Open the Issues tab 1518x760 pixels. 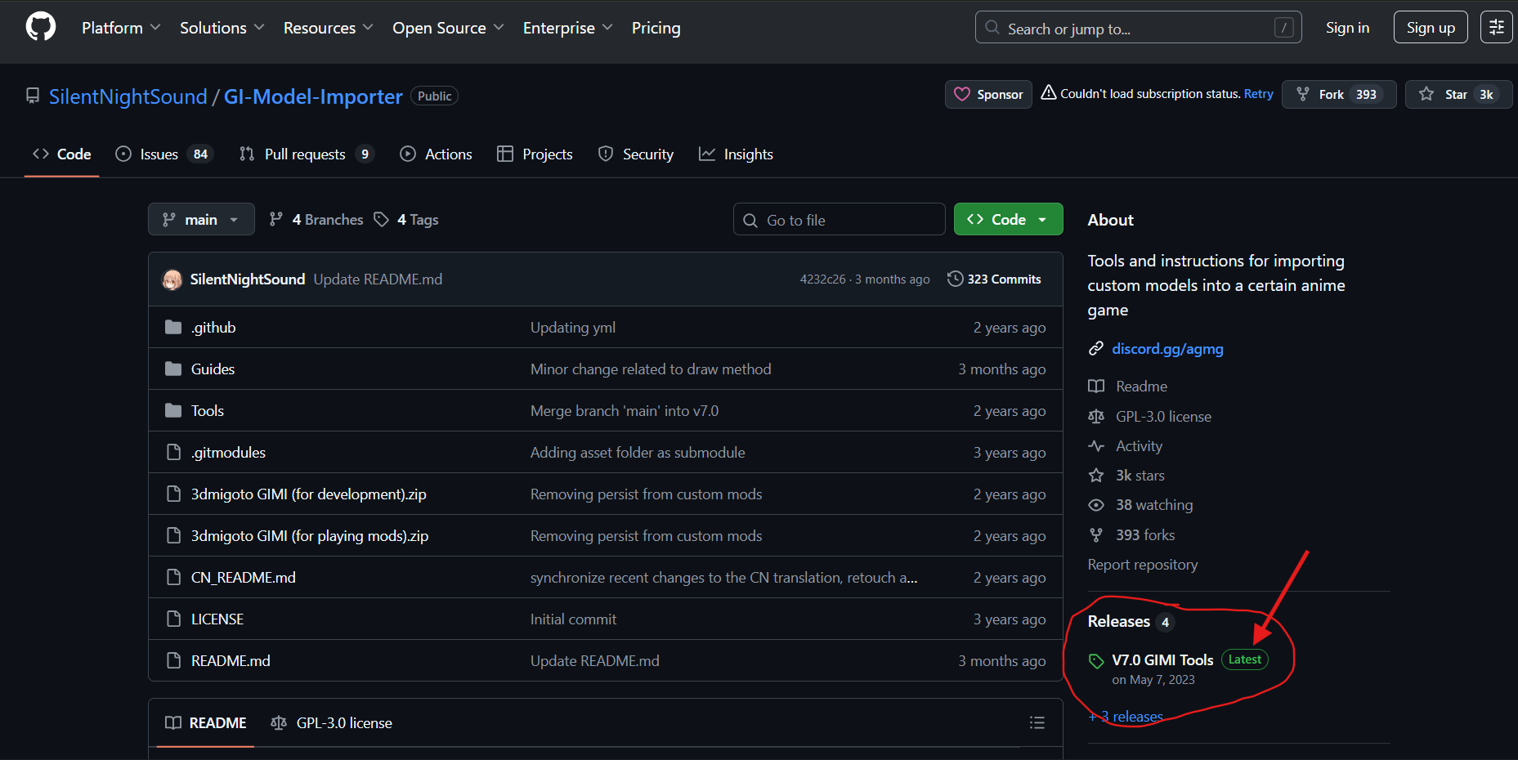coord(164,154)
